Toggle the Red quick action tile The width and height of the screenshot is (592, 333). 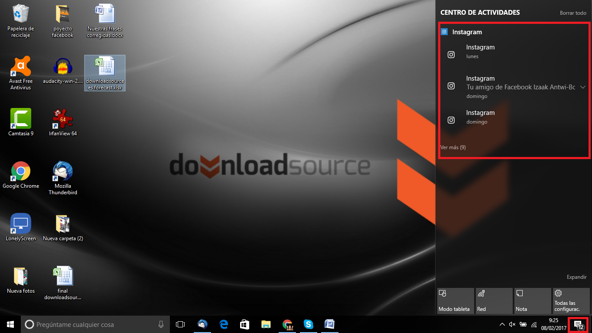494,301
